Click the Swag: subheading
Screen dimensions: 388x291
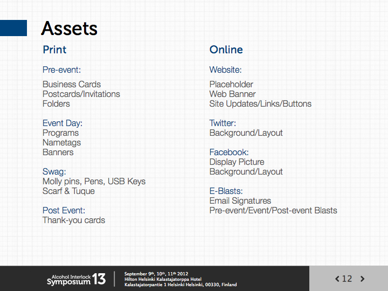click(x=54, y=171)
